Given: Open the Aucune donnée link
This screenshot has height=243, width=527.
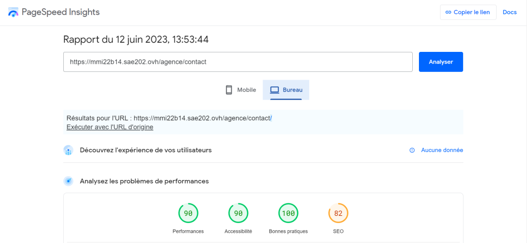Looking at the screenshot, I should coord(442,150).
